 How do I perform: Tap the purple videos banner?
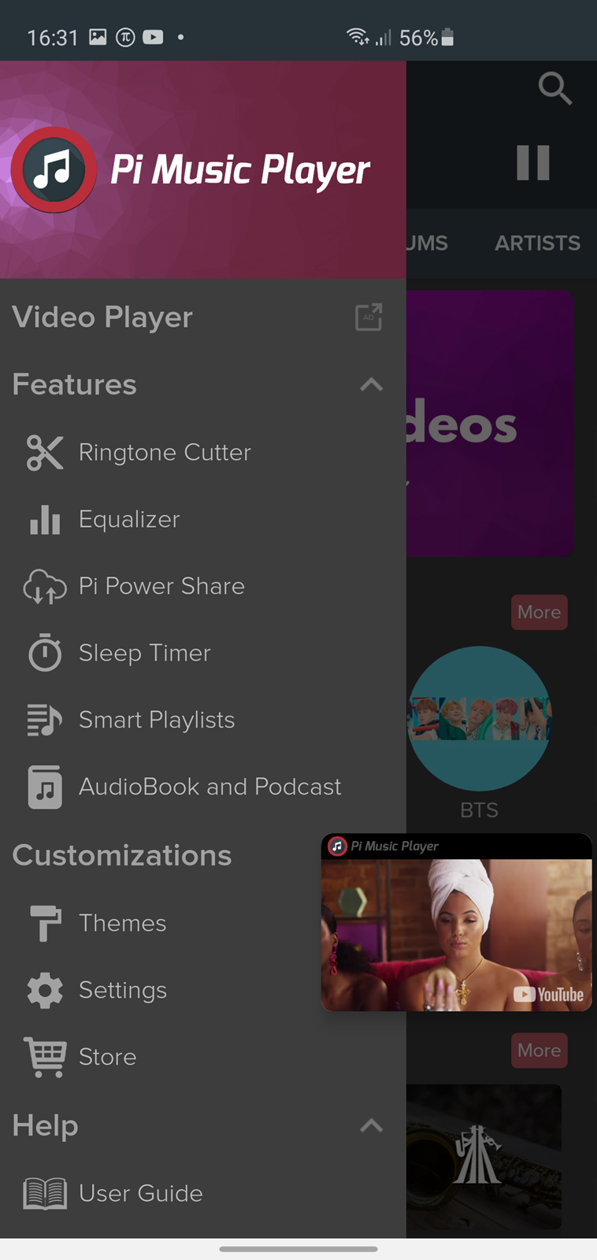click(490, 423)
